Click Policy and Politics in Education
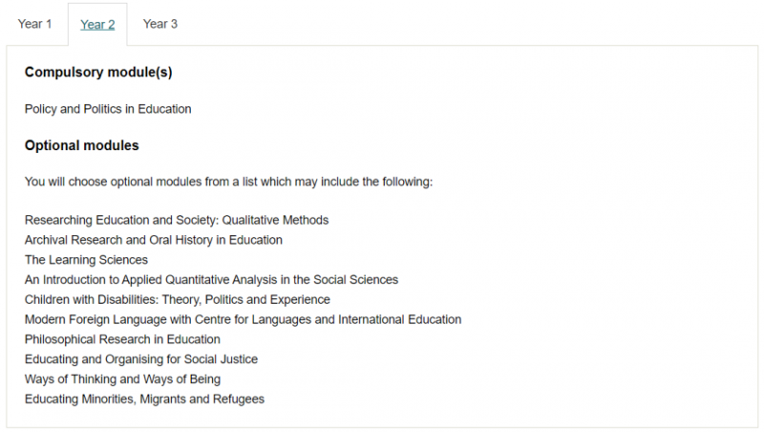Image resolution: width=764 pixels, height=432 pixels. pos(108,109)
